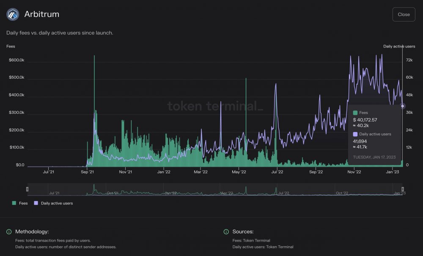Click the "$200.0k" fee axis label
The image size is (423, 256).
[16, 130]
